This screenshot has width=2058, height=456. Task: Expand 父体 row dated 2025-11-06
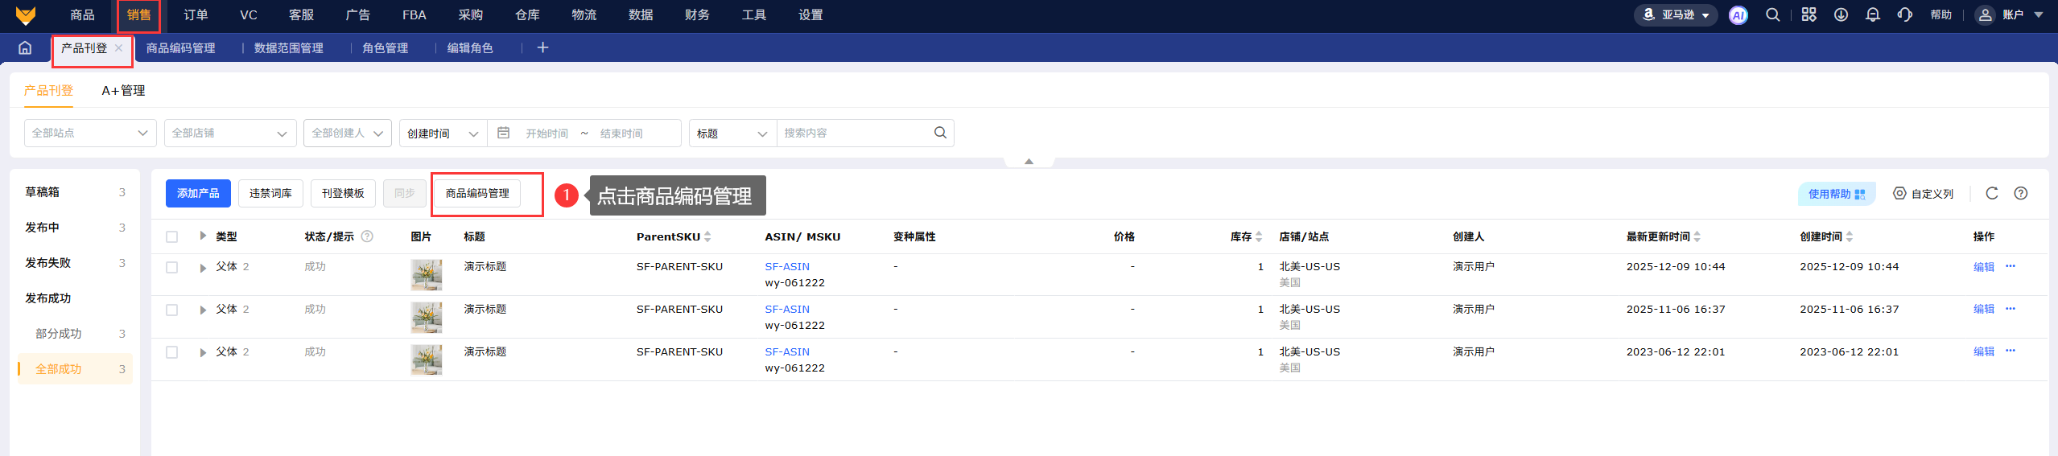pyautogui.click(x=203, y=310)
